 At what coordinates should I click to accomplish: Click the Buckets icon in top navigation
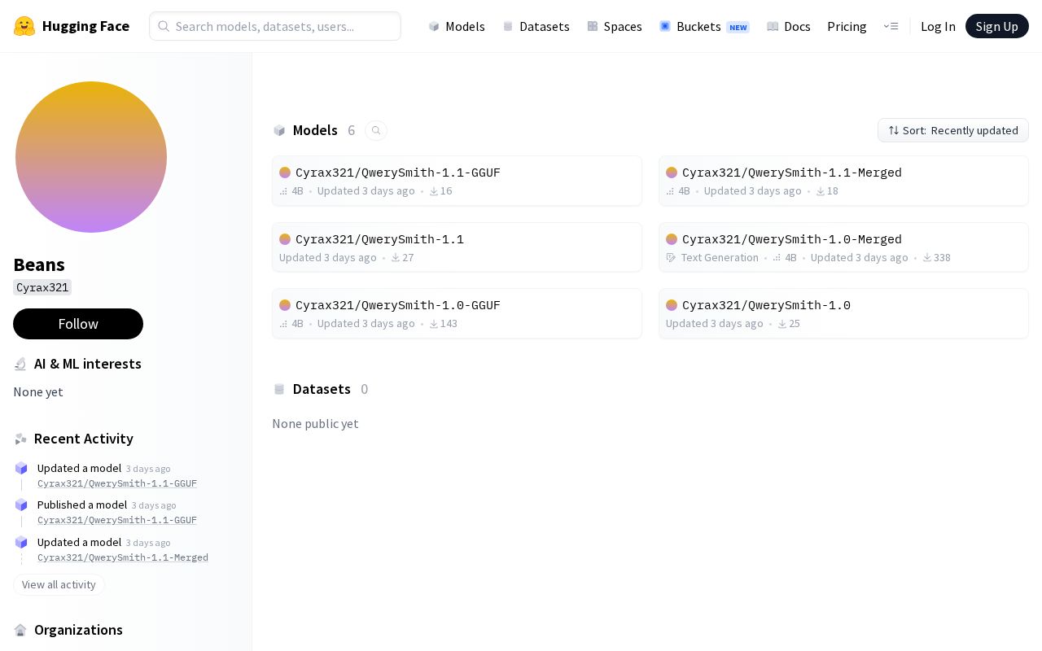coord(665,26)
